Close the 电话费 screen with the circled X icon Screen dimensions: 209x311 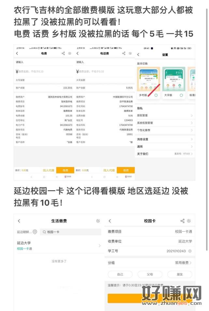(x=130, y=53)
